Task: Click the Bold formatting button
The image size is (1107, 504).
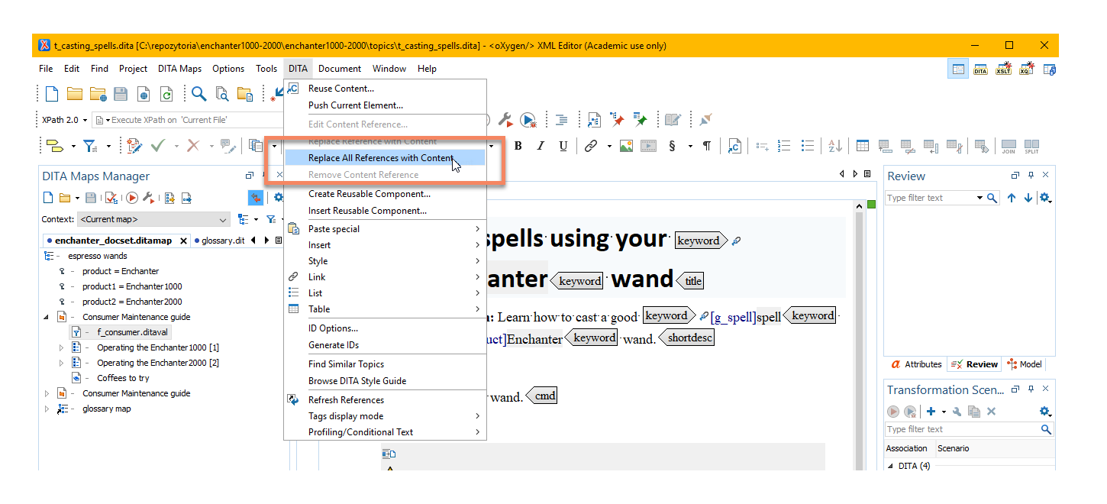Action: tap(518, 146)
